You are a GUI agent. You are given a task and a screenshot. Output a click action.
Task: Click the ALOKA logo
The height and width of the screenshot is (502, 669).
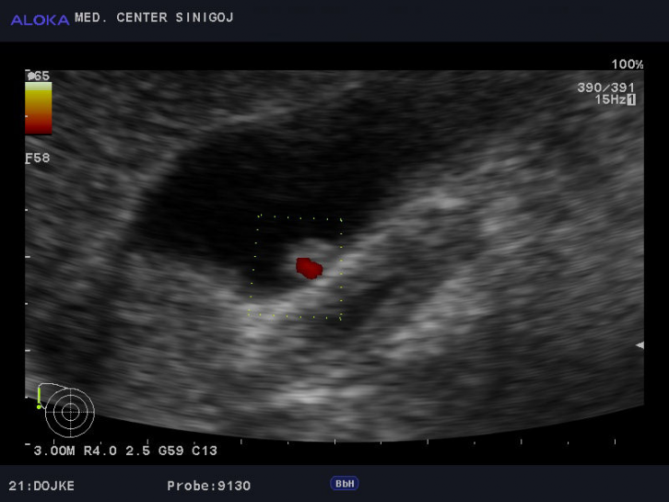tap(40, 19)
